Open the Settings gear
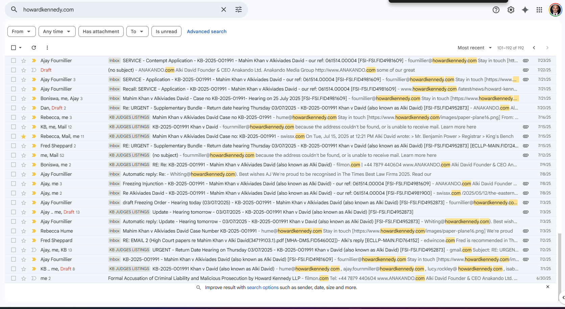 [511, 10]
